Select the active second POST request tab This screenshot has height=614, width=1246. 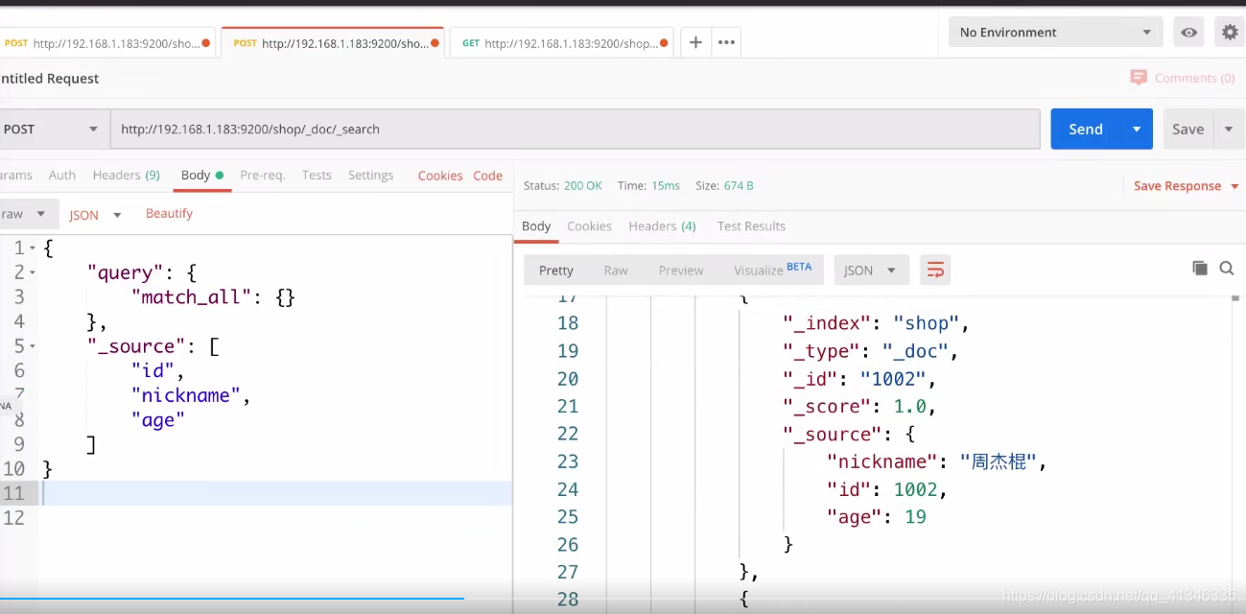point(333,43)
